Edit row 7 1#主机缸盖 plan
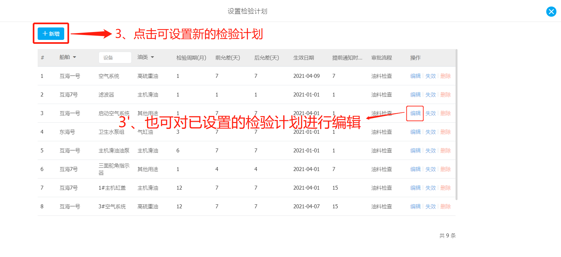This screenshot has width=561, height=257. pyautogui.click(x=415, y=188)
